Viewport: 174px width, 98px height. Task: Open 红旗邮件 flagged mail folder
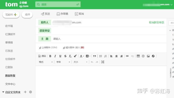10,34
